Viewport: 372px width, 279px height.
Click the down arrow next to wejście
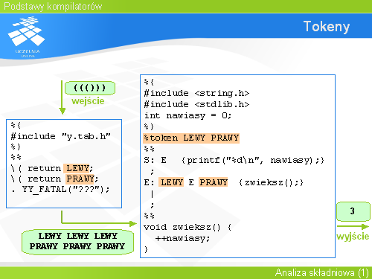62,97
